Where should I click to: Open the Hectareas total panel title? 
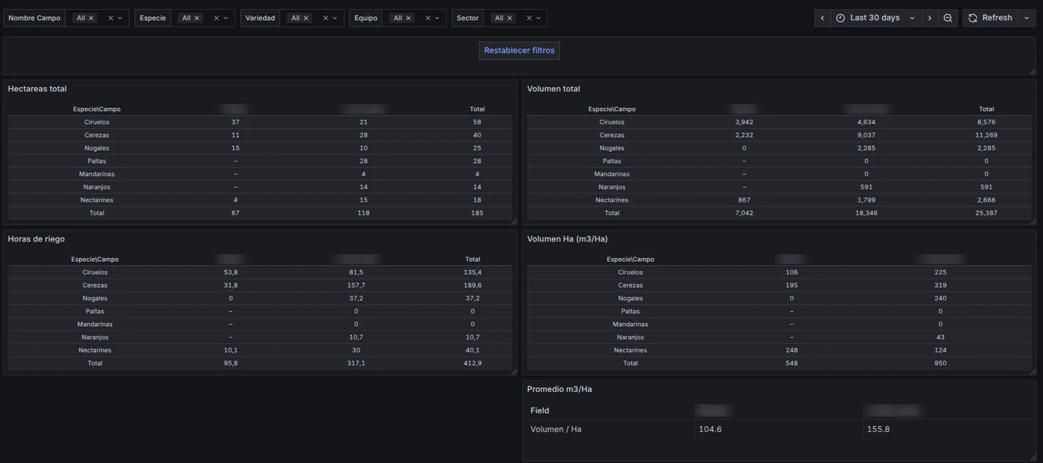click(37, 89)
